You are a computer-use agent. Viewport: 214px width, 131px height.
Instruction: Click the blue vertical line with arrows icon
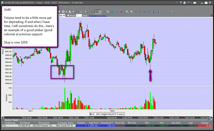coord(154,12)
